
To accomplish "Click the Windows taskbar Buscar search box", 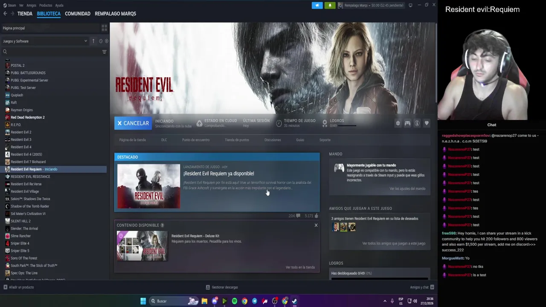I will pyautogui.click(x=174, y=301).
